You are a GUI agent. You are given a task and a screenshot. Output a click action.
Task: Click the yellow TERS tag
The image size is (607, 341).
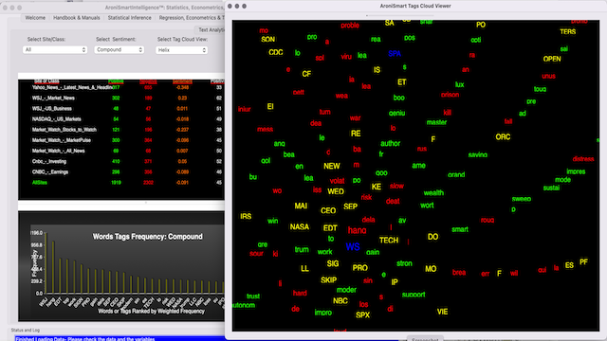[x=568, y=32]
